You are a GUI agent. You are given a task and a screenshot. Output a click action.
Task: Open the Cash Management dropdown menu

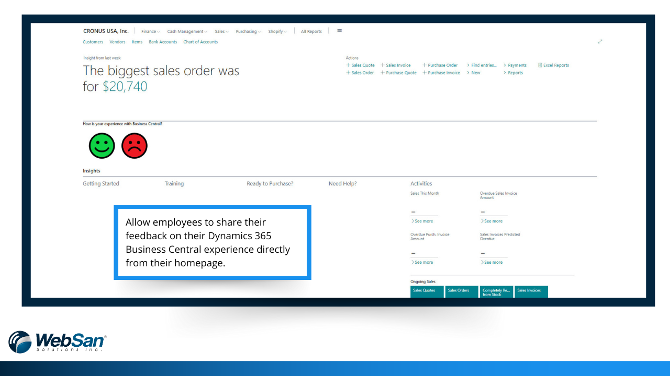pyautogui.click(x=187, y=31)
